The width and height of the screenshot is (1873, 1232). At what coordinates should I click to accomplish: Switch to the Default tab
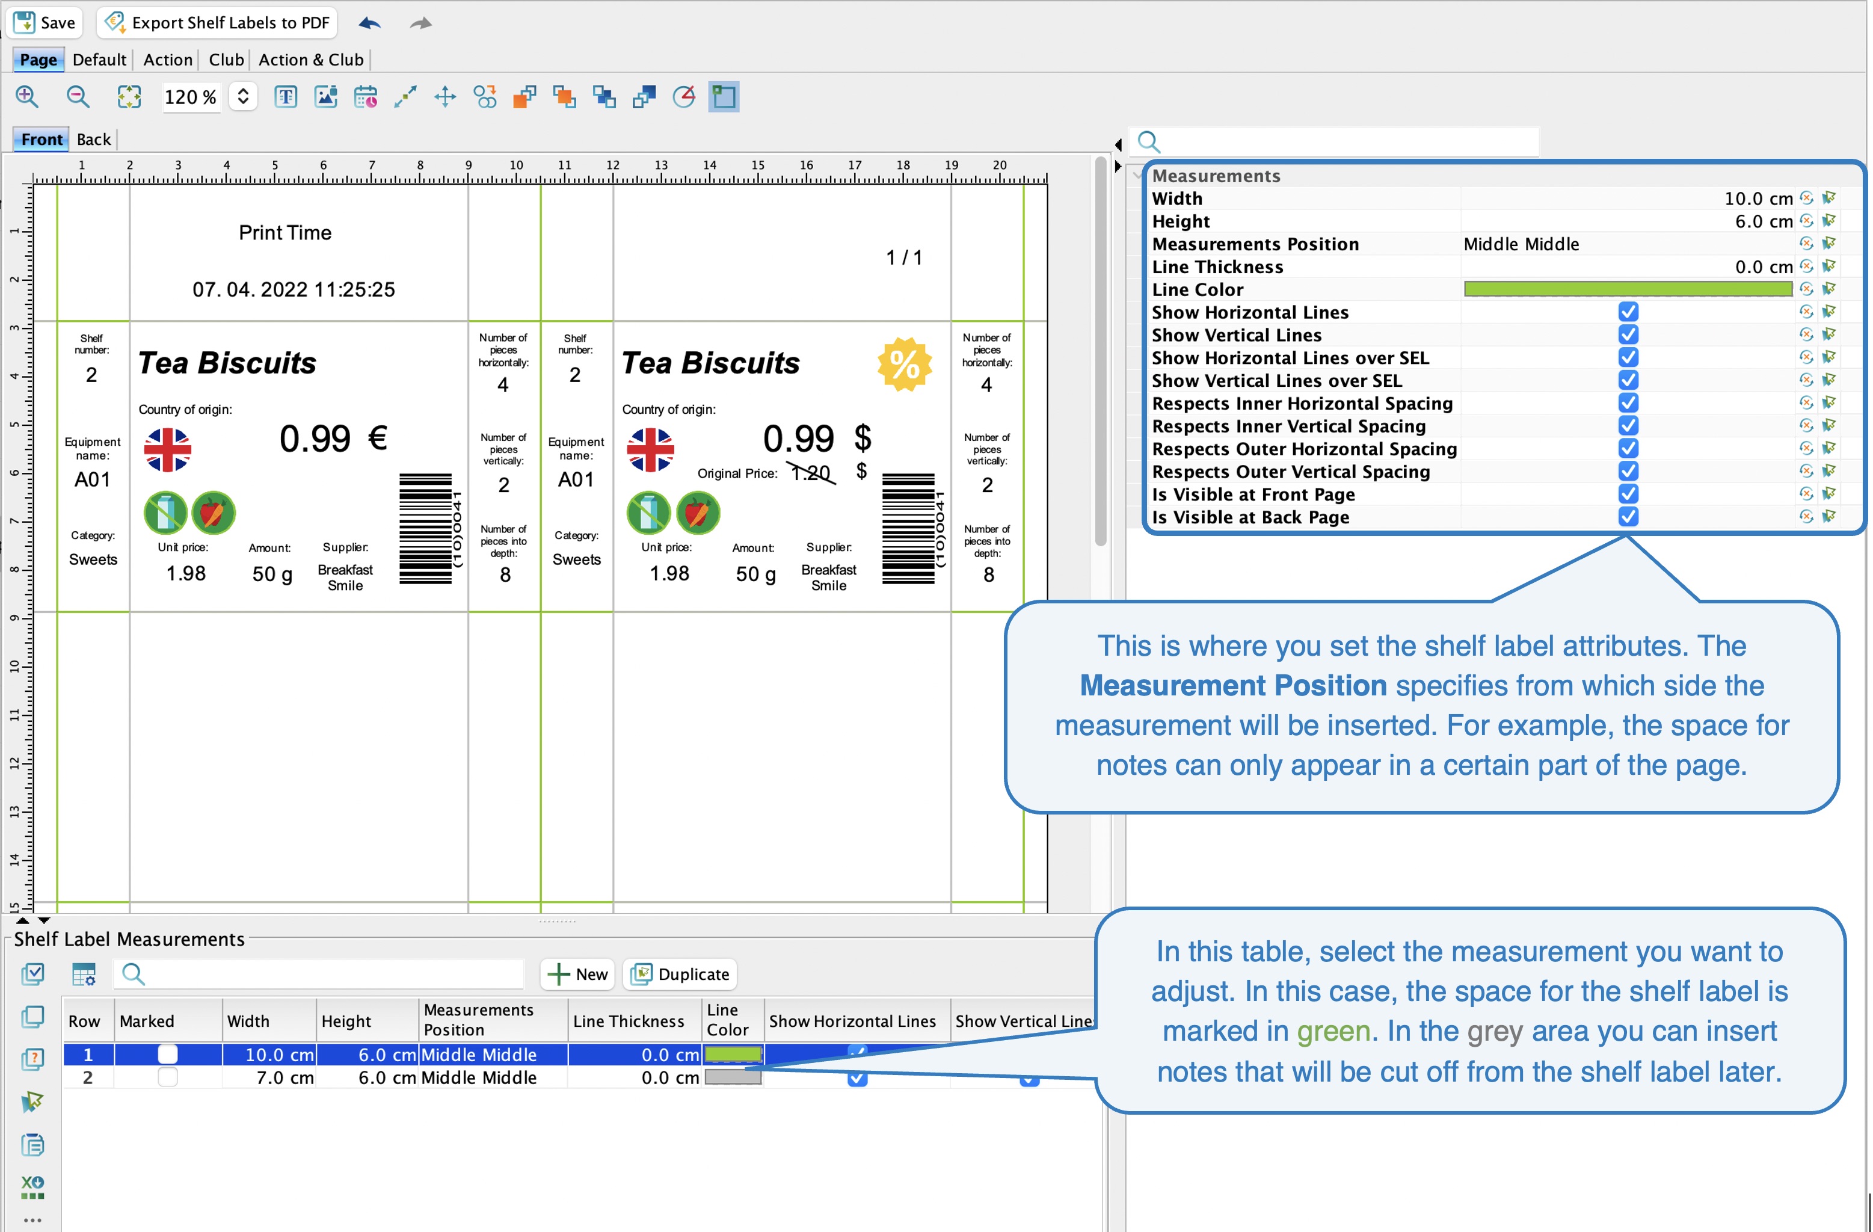(99, 60)
